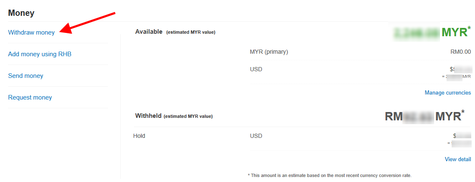Viewport: 475px width, 182px height.
Task: Click the green total available MYR amount
Action: [x=432, y=32]
